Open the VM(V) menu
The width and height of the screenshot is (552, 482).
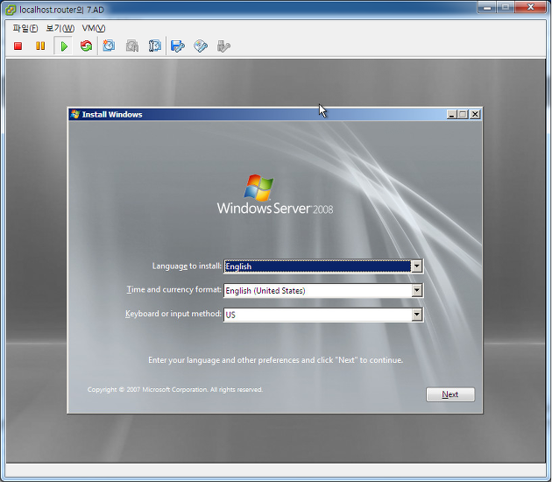pos(94,28)
